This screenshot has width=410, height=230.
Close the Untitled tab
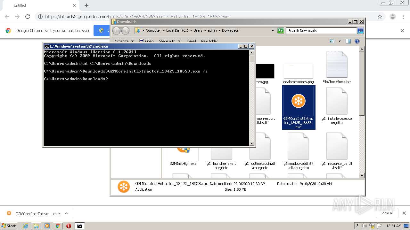coord(74,5)
